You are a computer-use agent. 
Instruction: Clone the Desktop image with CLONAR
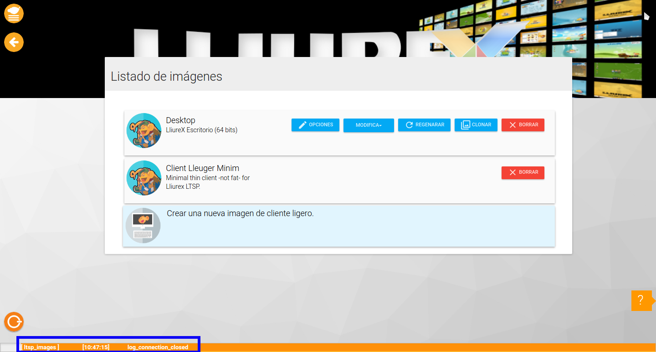[476, 125]
